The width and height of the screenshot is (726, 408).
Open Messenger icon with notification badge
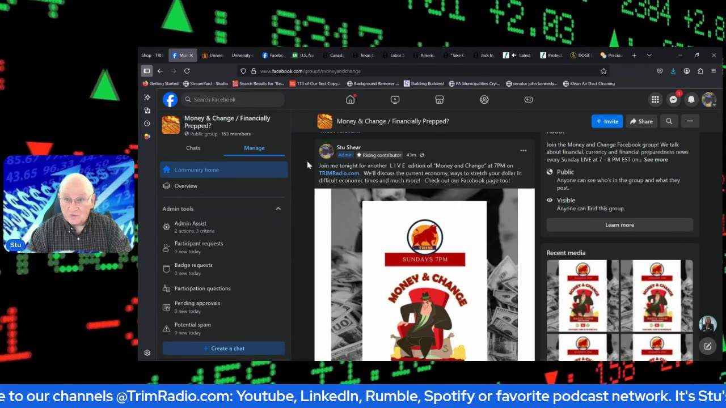673,100
